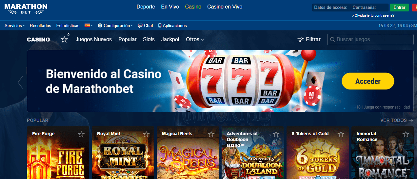Click the yellow Acceder button

[368, 81]
